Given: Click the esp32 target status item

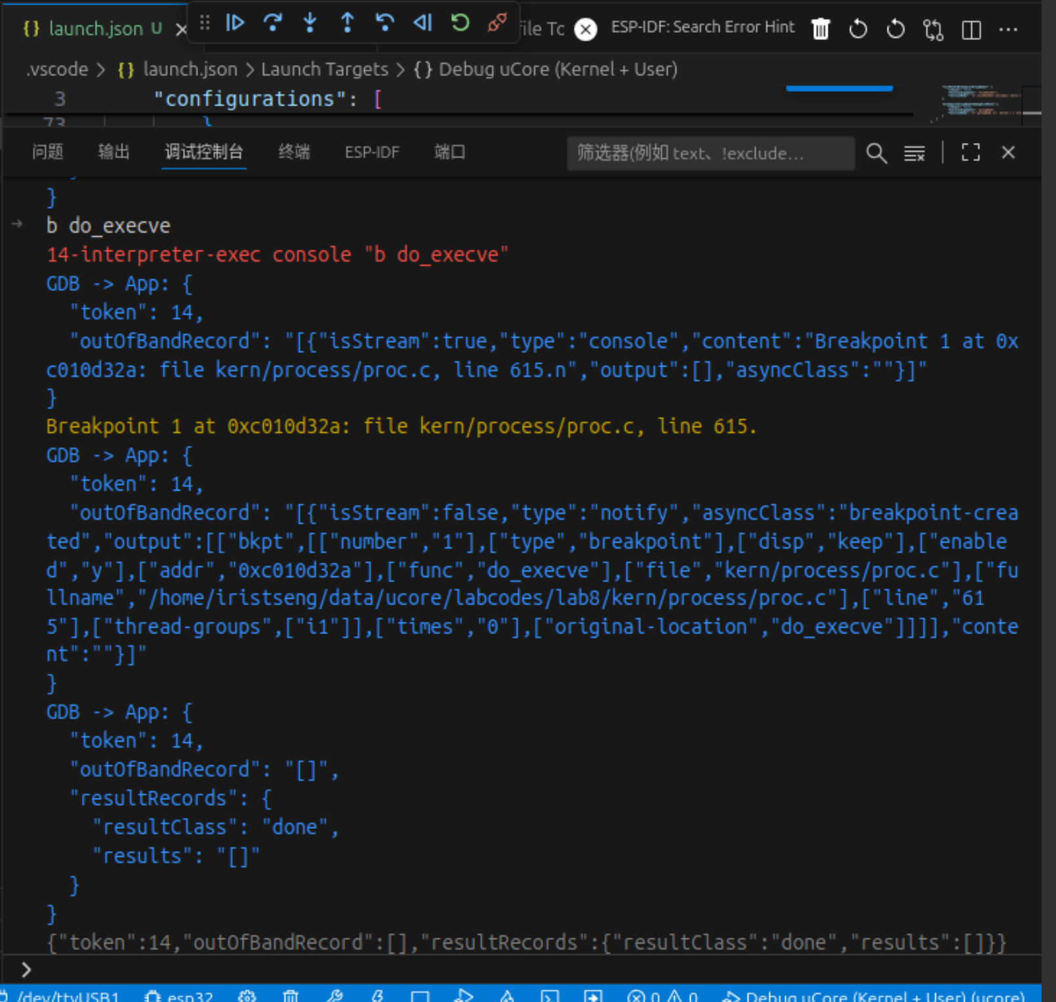Looking at the screenshot, I should tap(178, 995).
